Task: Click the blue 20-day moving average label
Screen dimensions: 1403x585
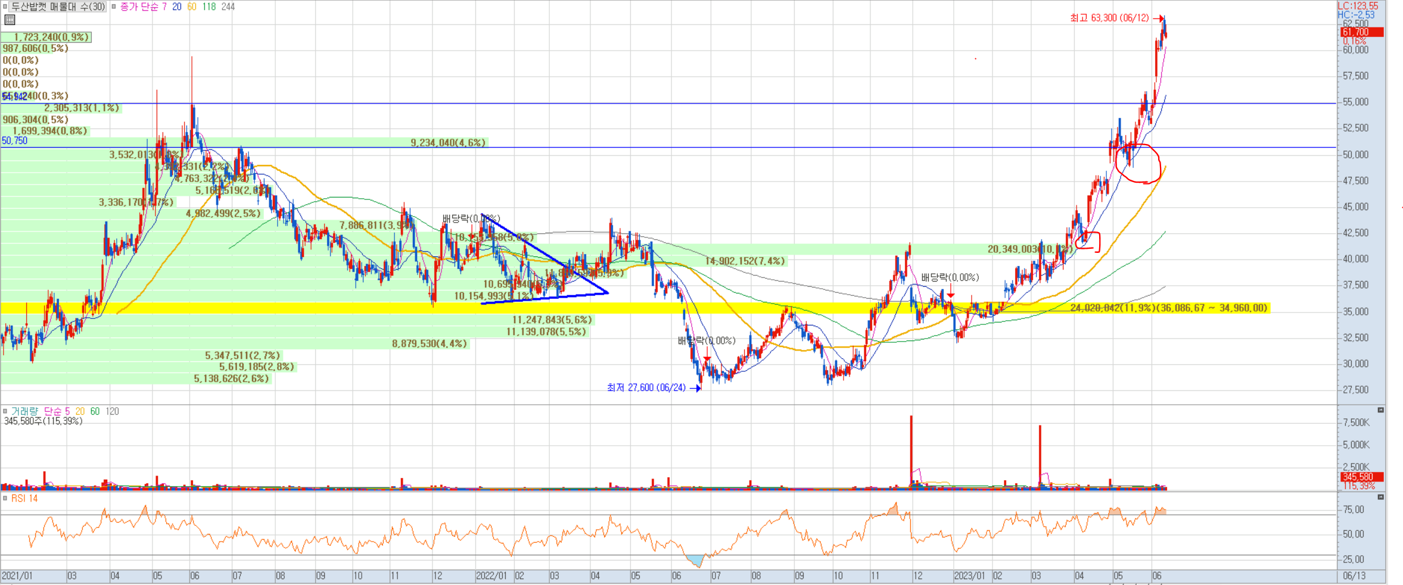Action: (x=176, y=7)
